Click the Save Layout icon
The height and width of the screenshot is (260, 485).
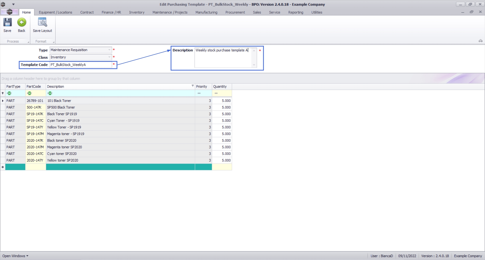coord(42,22)
